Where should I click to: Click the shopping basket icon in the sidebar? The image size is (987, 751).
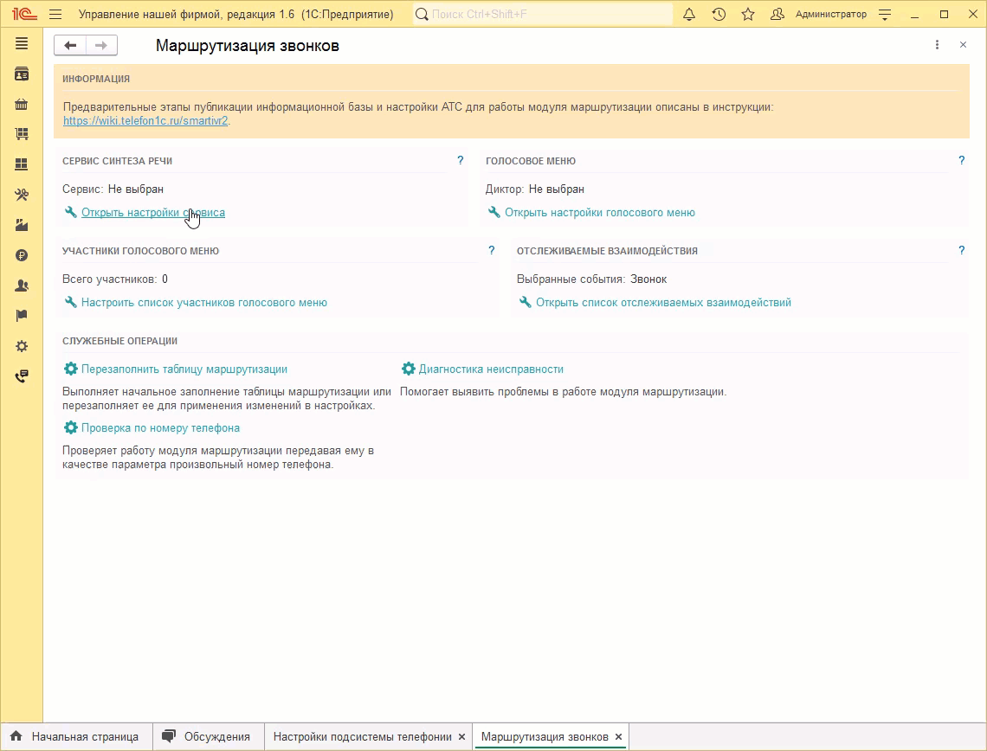coord(22,105)
